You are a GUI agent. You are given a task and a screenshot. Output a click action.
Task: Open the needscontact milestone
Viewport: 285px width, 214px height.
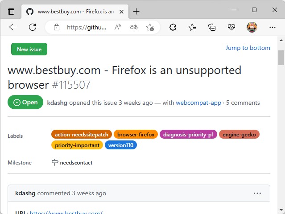point(76,163)
